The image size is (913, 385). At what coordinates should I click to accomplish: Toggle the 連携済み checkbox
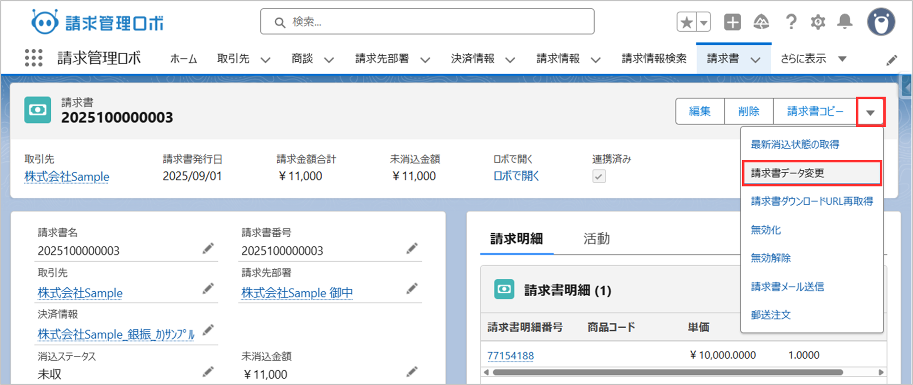[599, 176]
